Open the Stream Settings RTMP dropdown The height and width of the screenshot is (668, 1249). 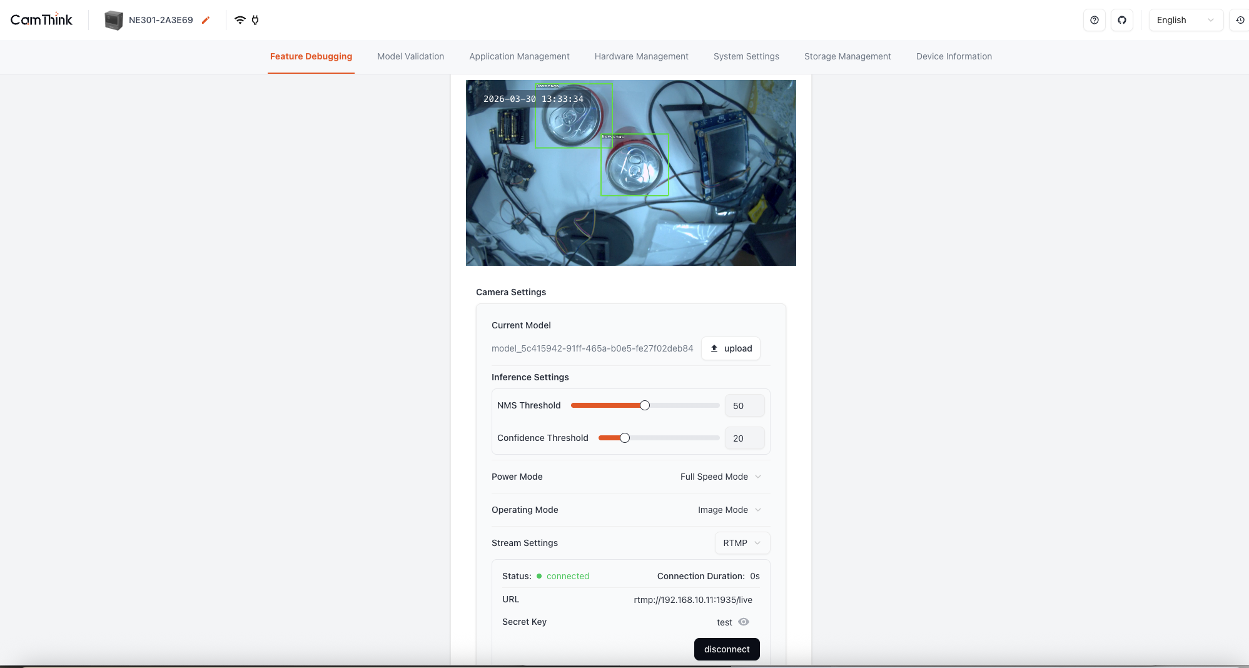pyautogui.click(x=742, y=543)
